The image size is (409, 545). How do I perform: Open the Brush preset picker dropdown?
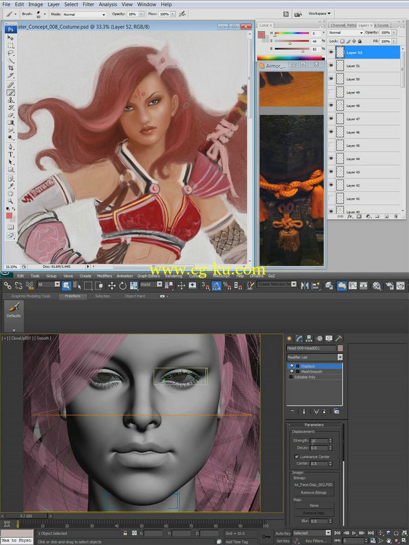point(45,14)
